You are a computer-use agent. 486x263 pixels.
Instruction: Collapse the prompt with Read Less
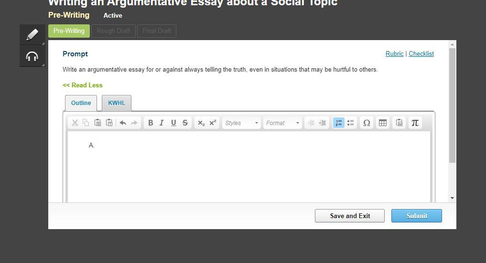click(x=83, y=85)
